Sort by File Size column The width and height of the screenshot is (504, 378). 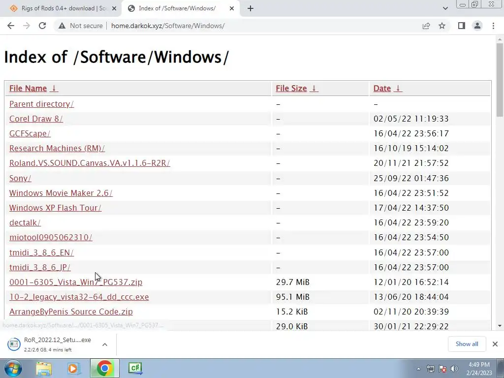(x=297, y=89)
